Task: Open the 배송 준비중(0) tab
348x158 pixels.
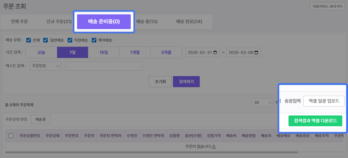Action: tap(104, 22)
